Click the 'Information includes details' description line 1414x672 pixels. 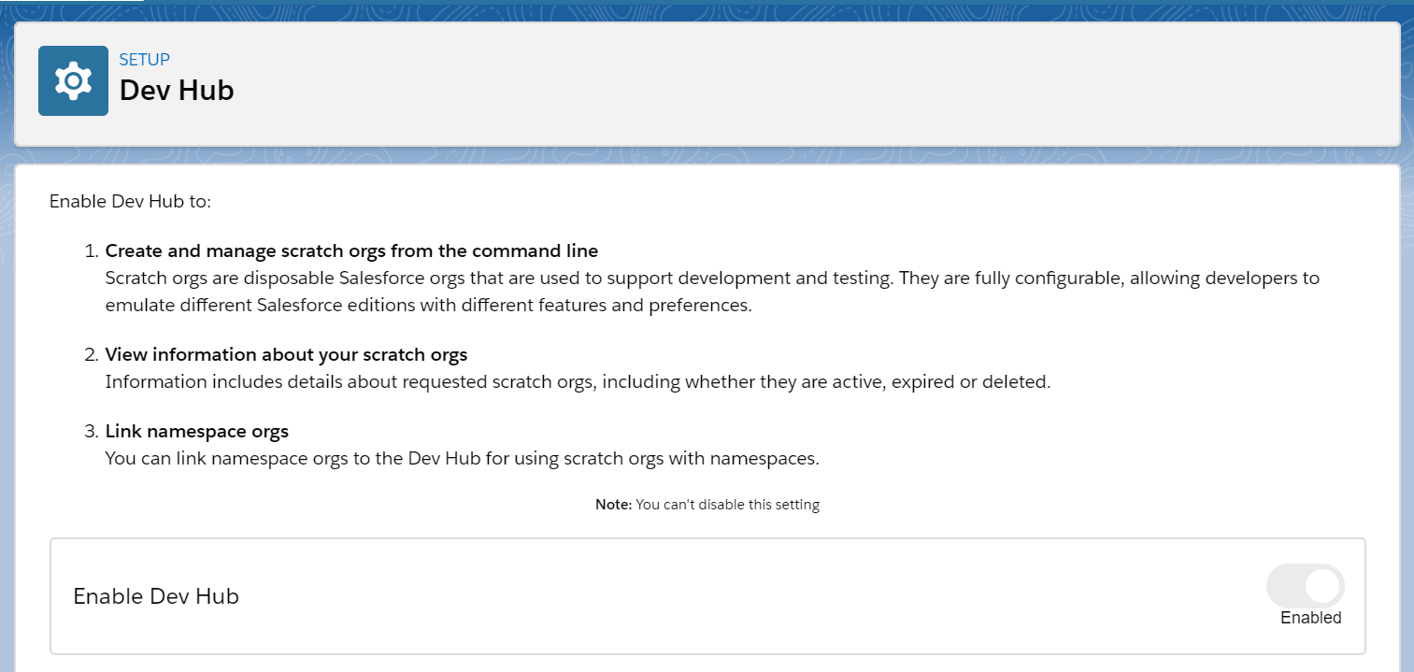click(x=578, y=382)
